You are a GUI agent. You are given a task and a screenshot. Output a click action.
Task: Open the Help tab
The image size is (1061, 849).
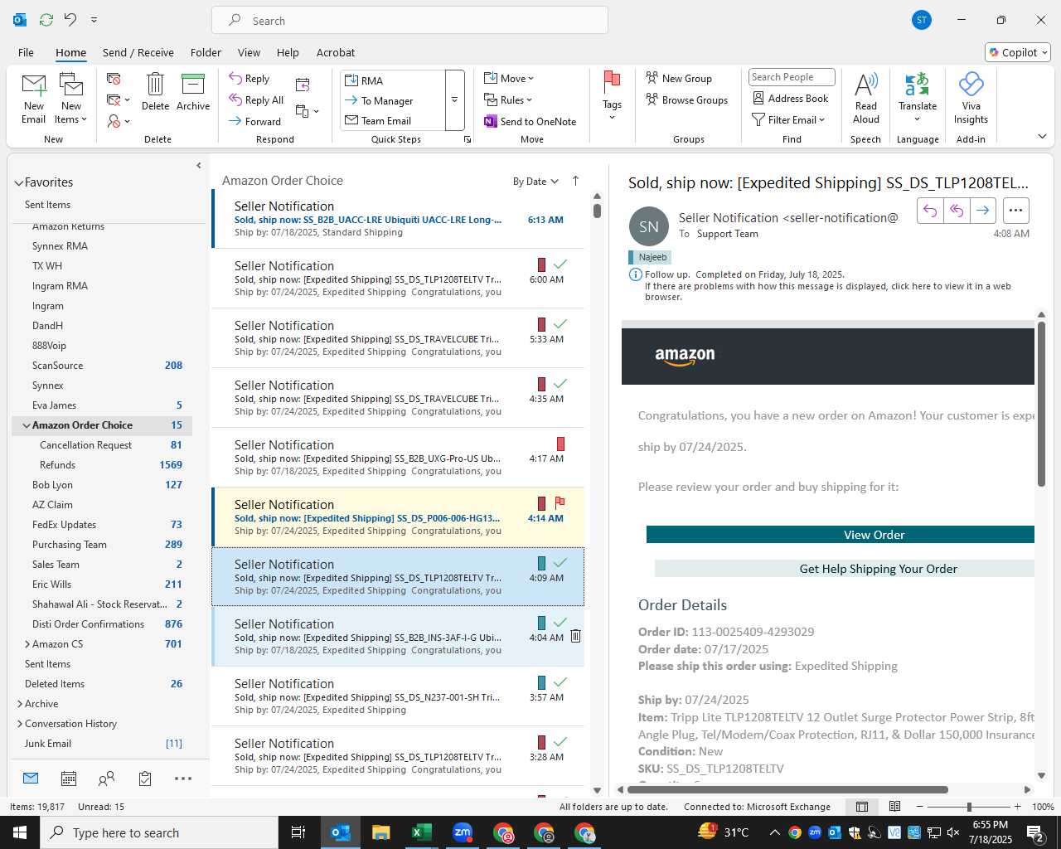(x=288, y=52)
